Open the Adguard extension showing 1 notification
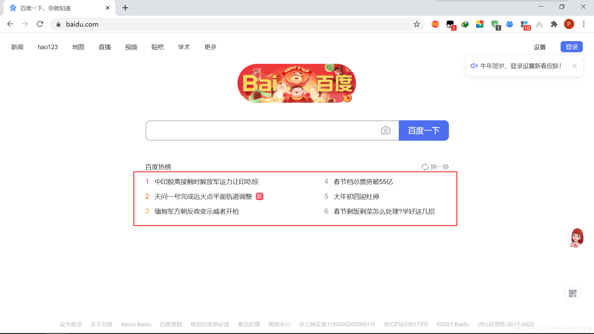 494,24
